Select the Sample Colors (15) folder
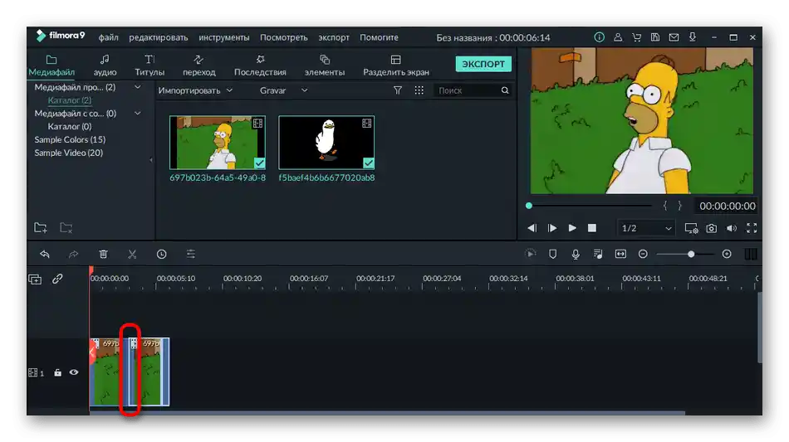 [x=70, y=139]
